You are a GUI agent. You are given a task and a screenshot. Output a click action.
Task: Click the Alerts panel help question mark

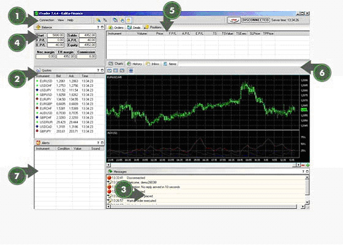point(98,143)
